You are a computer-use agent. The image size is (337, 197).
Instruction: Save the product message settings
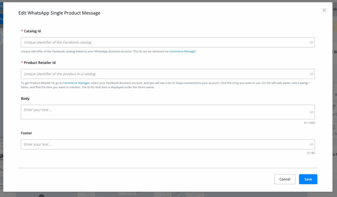[308, 179]
